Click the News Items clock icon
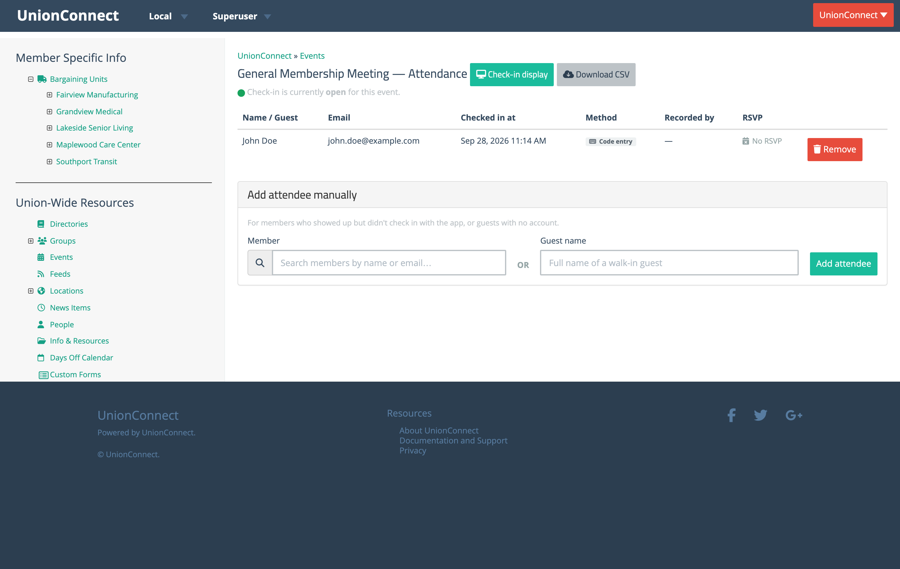The width and height of the screenshot is (900, 569). (41, 308)
